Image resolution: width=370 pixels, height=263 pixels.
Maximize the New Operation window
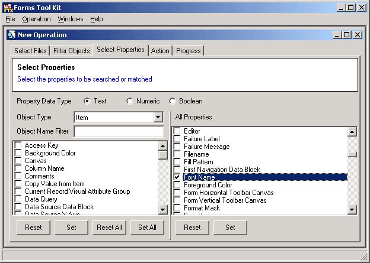[346, 35]
